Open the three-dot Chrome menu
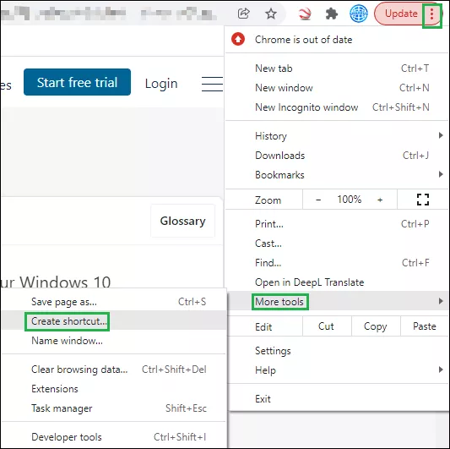The image size is (450, 449). pyautogui.click(x=431, y=14)
